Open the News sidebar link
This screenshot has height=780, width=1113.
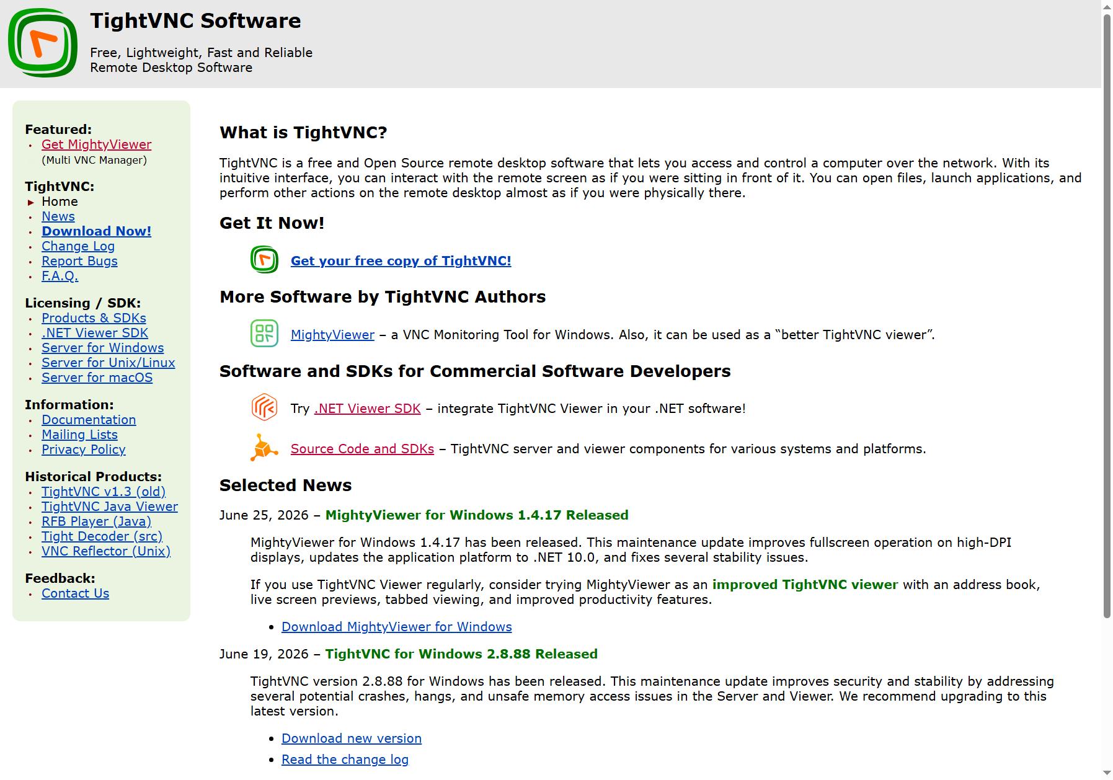pos(58,216)
